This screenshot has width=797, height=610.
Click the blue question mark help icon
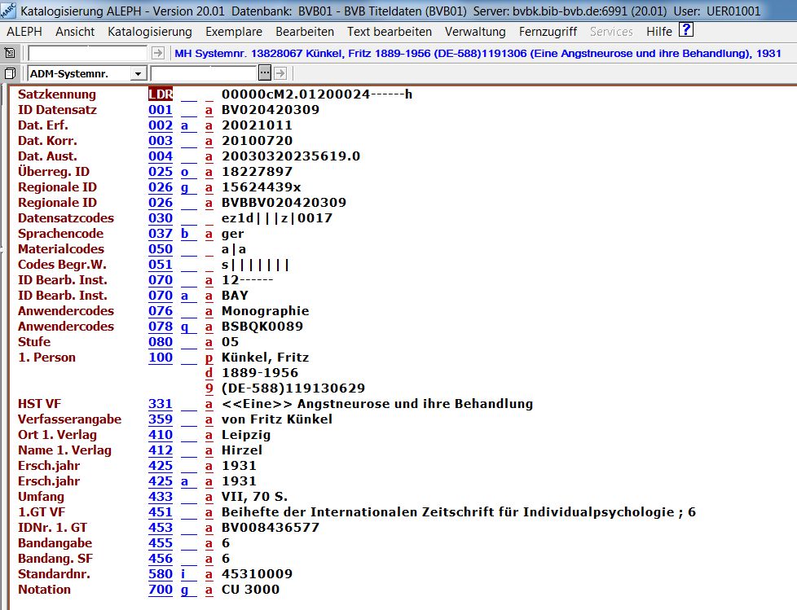(x=686, y=31)
